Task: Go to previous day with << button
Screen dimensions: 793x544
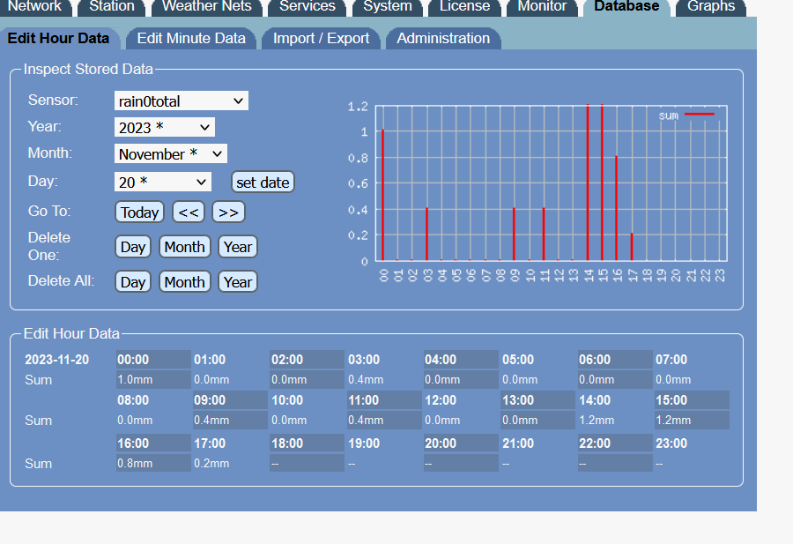Action: point(188,212)
